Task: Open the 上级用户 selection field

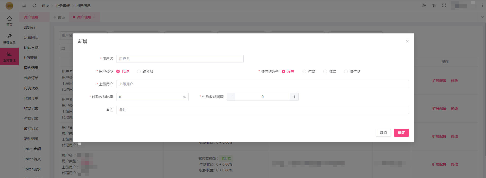Action: click(x=262, y=84)
